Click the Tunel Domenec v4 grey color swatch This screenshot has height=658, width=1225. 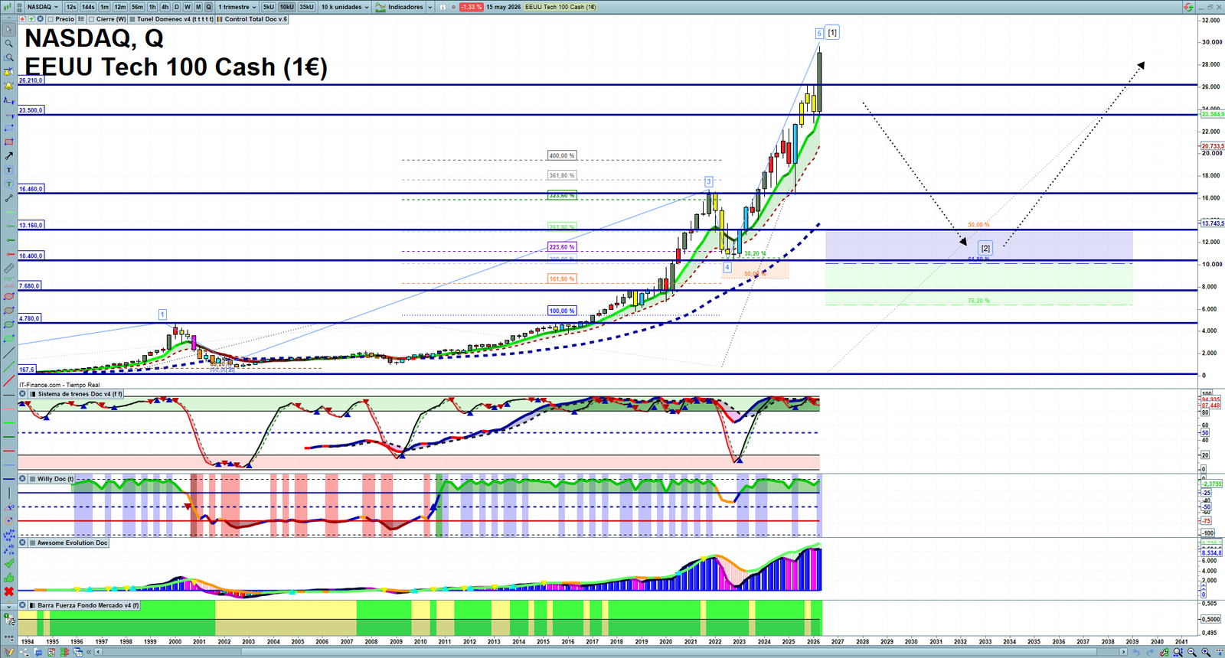point(132,19)
